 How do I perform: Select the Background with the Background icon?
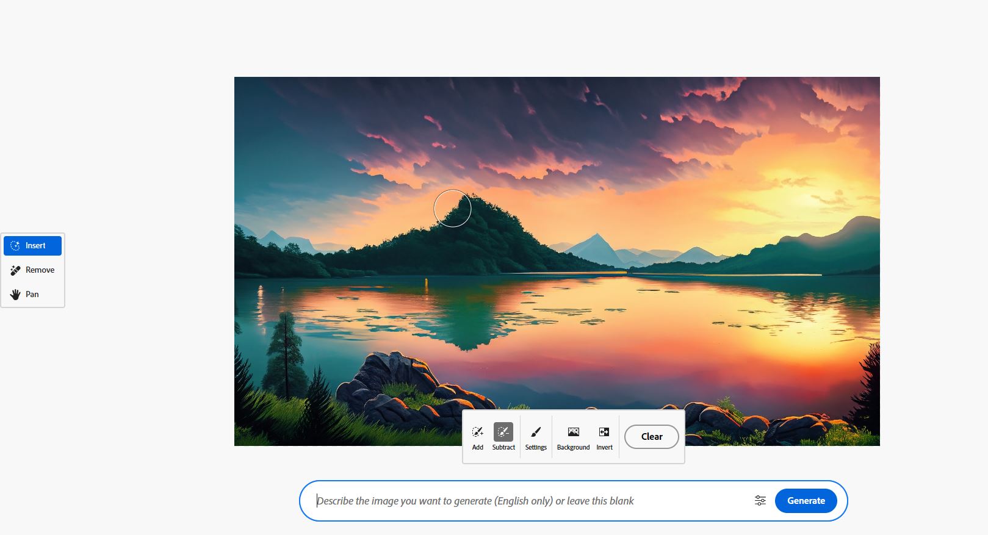point(573,437)
